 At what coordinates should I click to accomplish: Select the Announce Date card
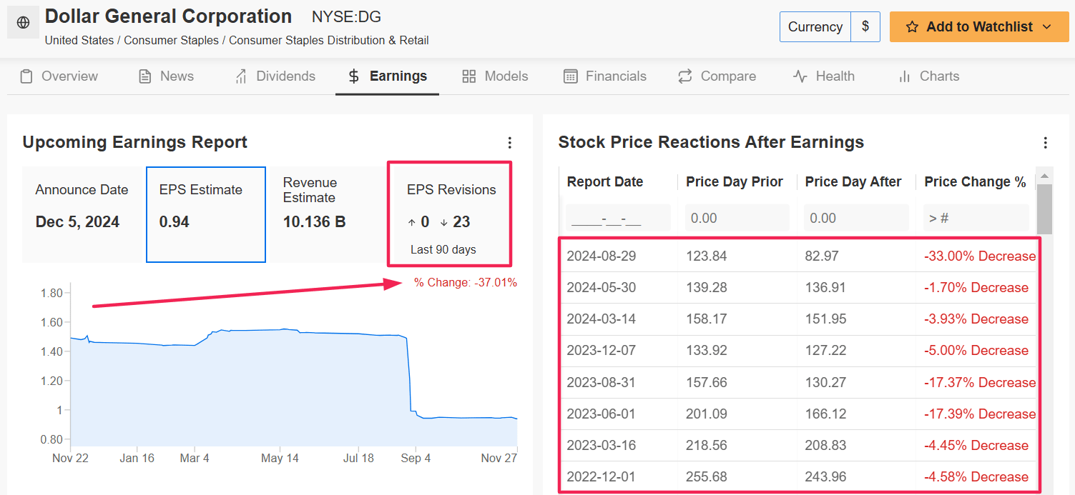click(83, 215)
